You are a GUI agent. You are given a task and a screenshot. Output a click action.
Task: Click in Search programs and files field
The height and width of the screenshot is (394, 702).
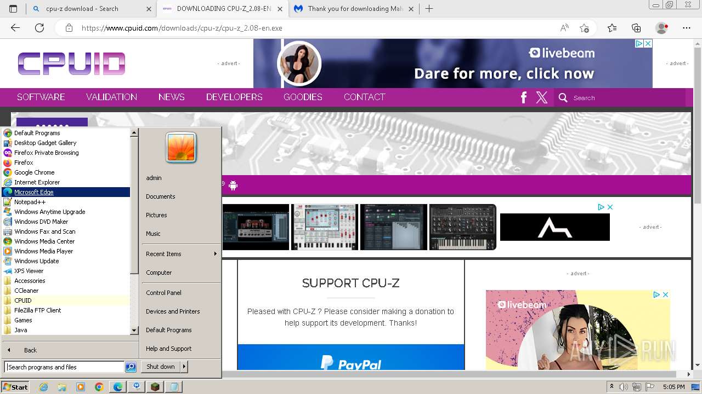[64, 367]
